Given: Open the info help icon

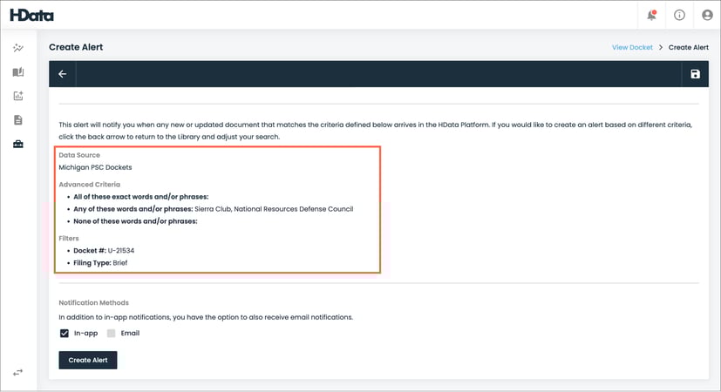Looking at the screenshot, I should 679,15.
